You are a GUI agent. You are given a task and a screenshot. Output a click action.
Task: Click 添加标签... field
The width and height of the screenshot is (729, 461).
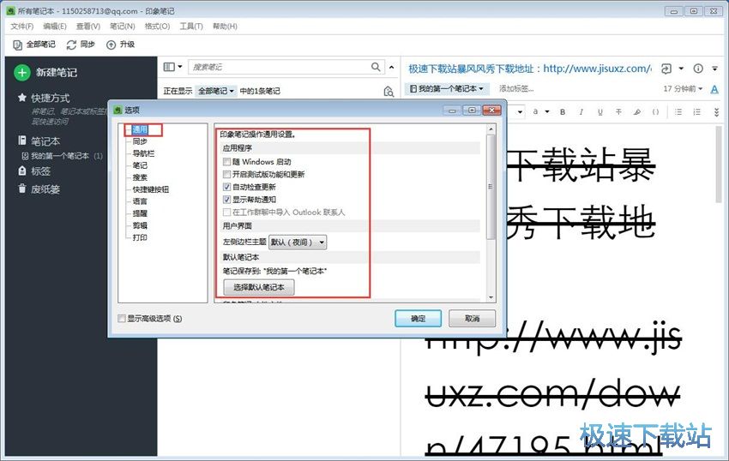(516, 88)
